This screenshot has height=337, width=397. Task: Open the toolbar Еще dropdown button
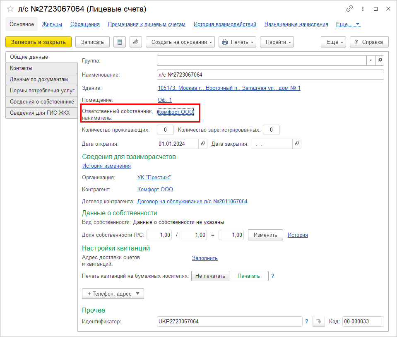333,42
